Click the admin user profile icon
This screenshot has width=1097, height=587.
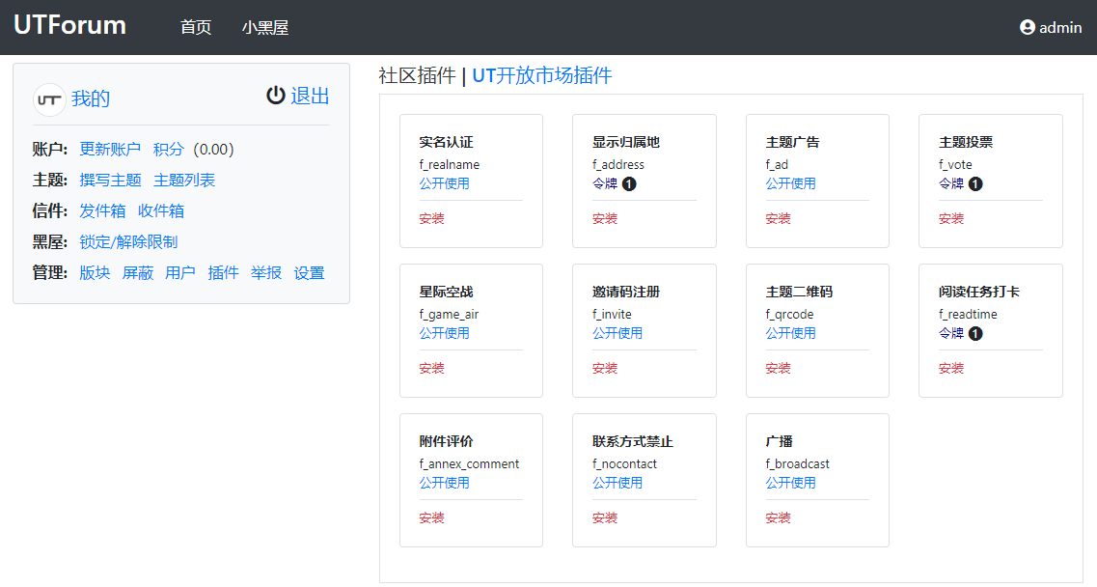(x=1027, y=28)
